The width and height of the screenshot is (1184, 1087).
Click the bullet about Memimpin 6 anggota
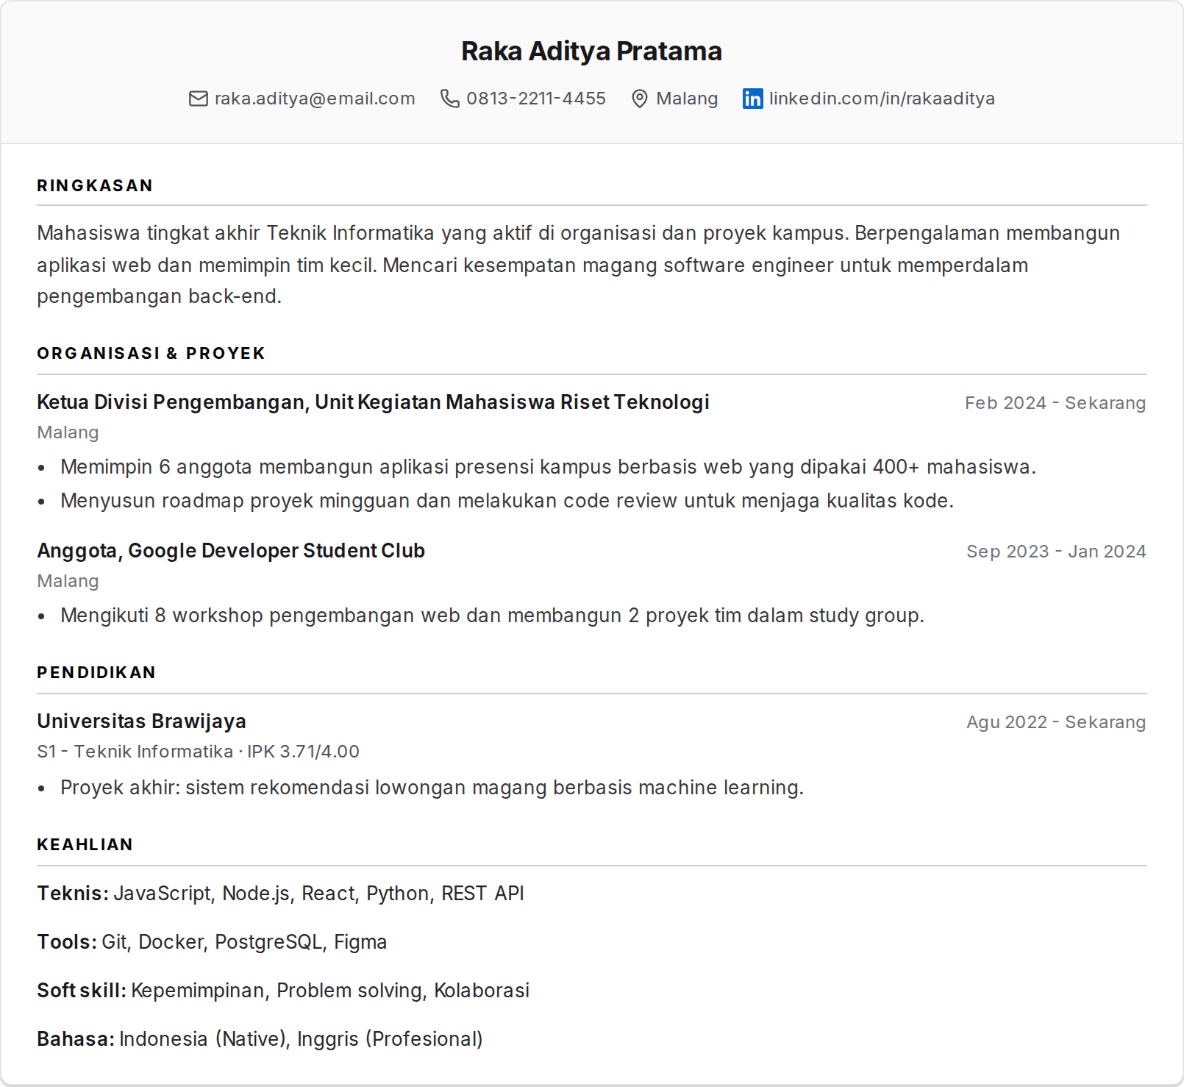(548, 467)
